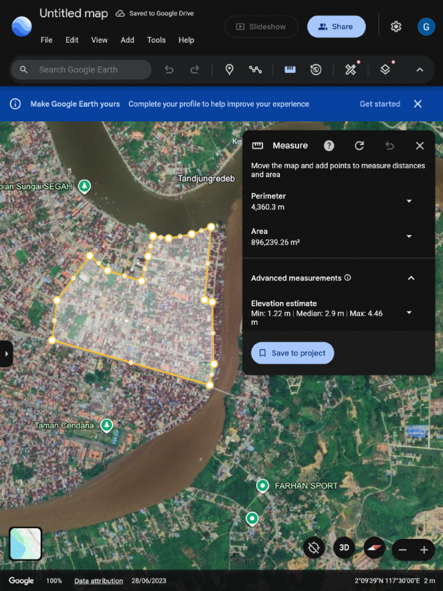This screenshot has width=443, height=591.
Task: Click the Save to project button
Action: pos(292,353)
